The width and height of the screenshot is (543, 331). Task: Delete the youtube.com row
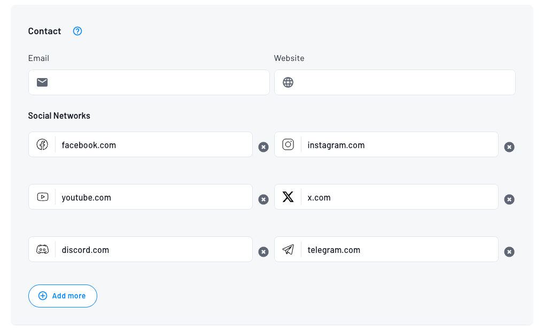click(x=263, y=199)
